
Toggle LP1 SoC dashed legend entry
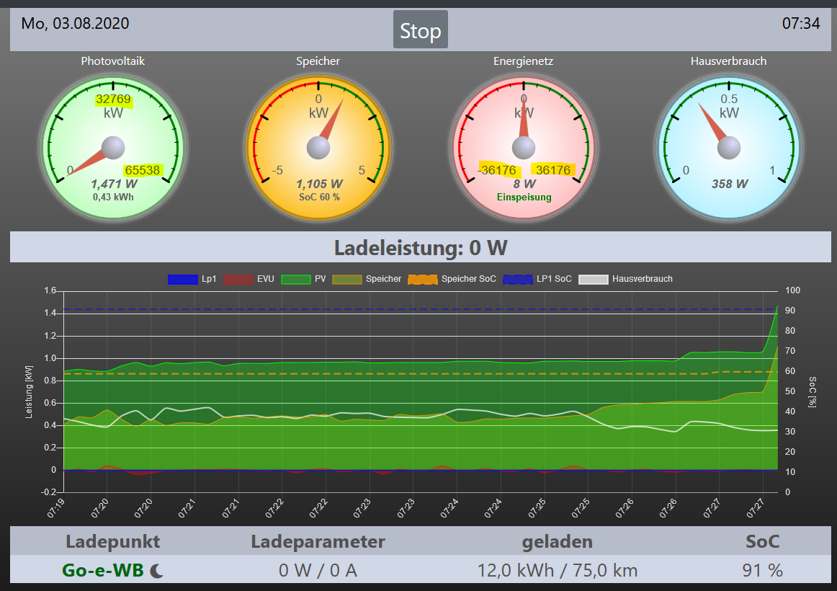point(537,279)
